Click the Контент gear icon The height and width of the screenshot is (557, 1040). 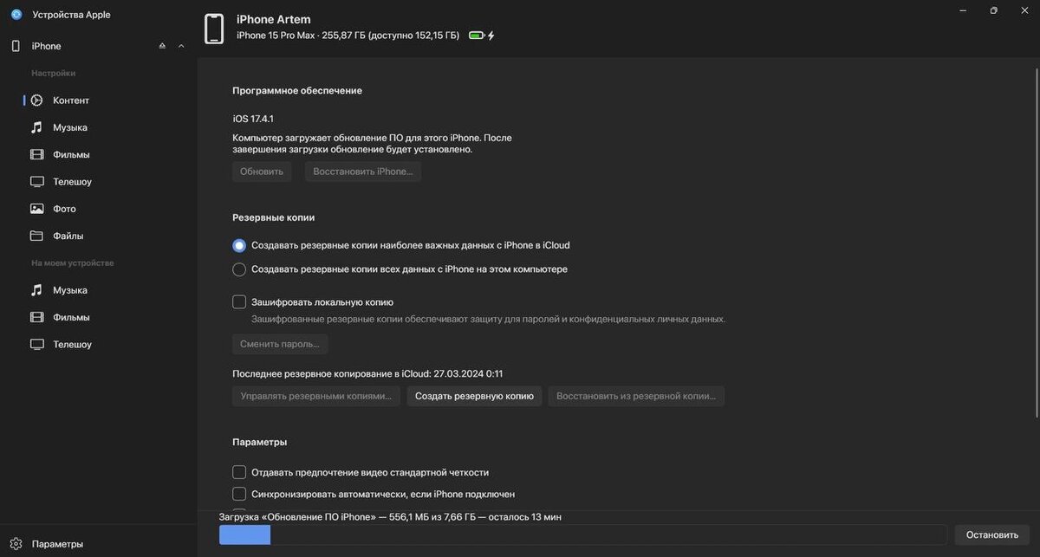coord(36,100)
